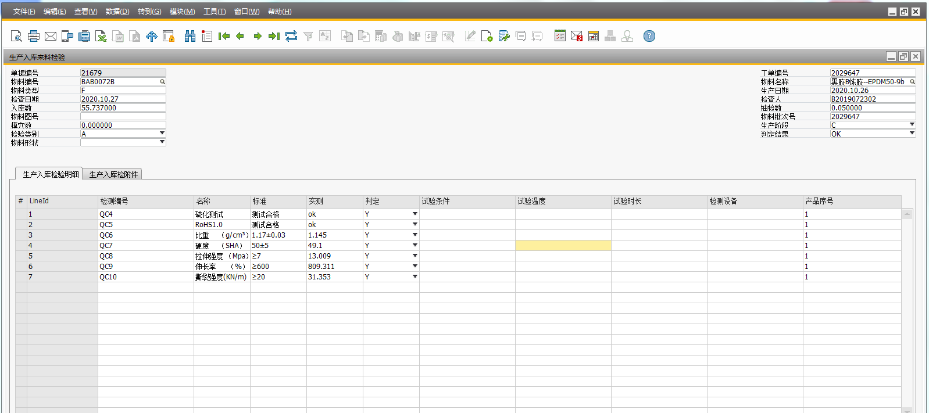Click the 检测编号 column header

[145, 202]
